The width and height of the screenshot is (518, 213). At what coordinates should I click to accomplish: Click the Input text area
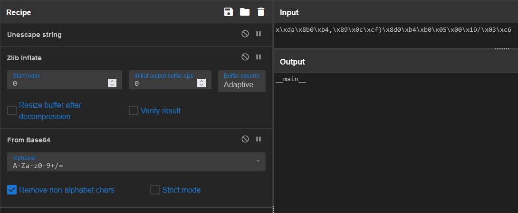[x=394, y=38]
